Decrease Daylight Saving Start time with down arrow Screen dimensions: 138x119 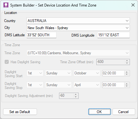pyautogui.click(x=127, y=74)
